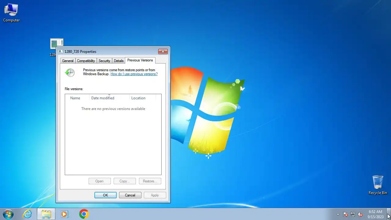The width and height of the screenshot is (391, 220).
Task: Switch to the Security tab
Action: pos(104,61)
